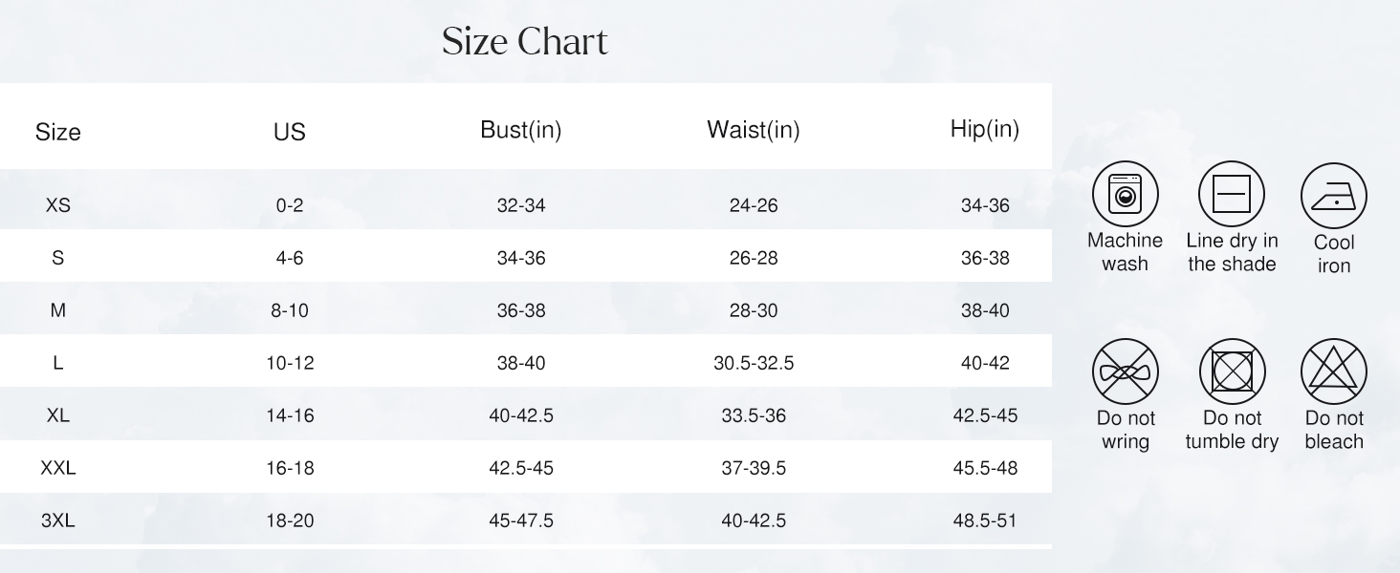Click the XXL size label
Screen dimensions: 1400x573
point(58,468)
